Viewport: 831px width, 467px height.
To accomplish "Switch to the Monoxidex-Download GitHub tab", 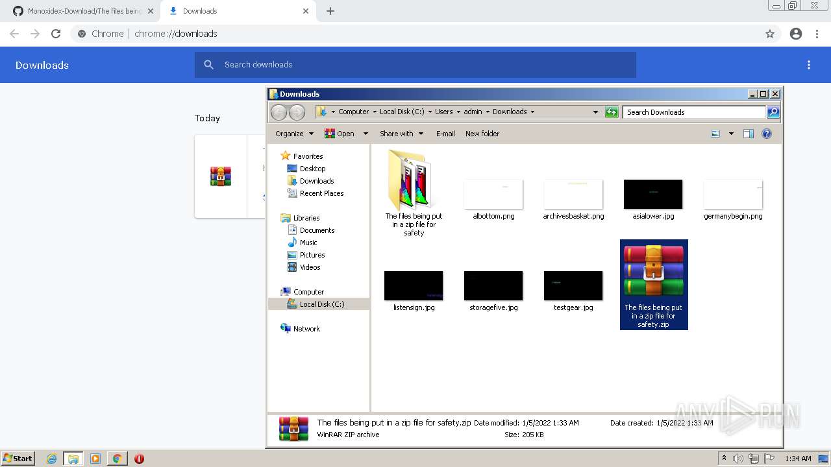I will pos(80,11).
